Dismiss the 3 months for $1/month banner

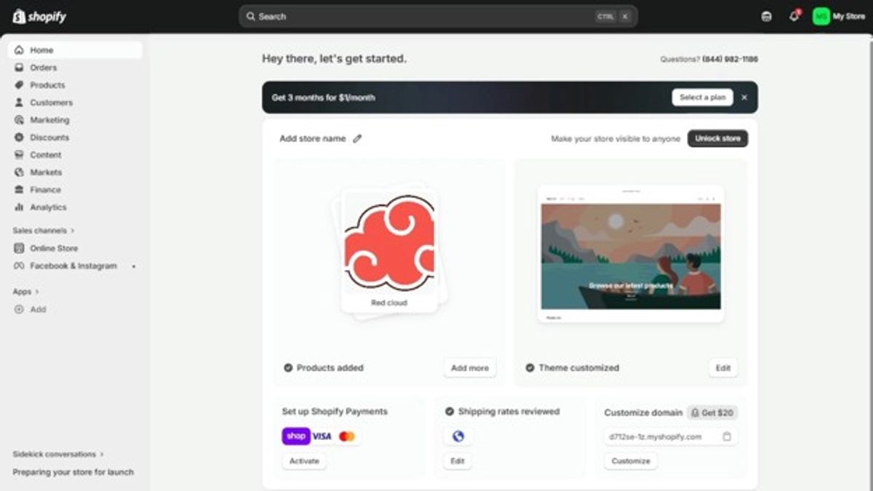click(x=744, y=97)
